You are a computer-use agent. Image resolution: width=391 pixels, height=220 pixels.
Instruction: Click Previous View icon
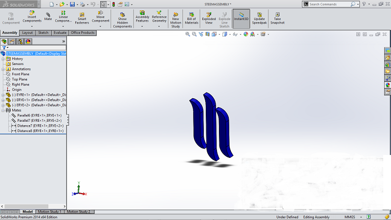point(201,34)
